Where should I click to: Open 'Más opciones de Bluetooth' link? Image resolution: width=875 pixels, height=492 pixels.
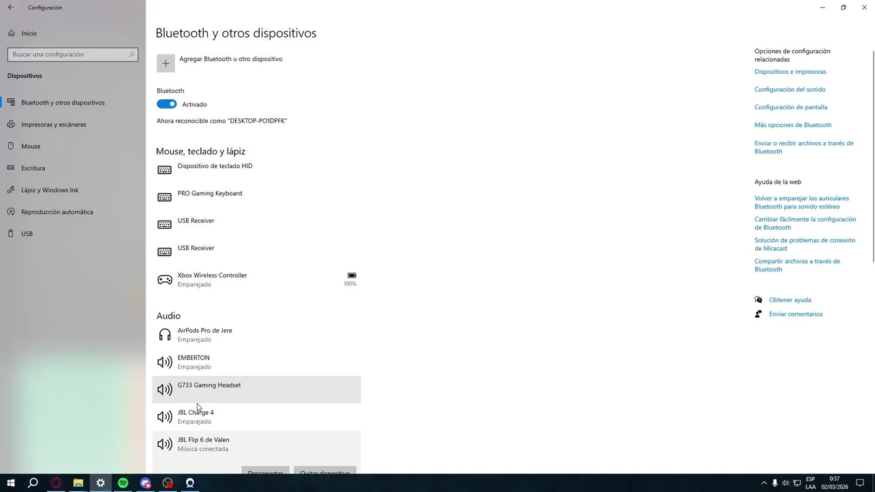click(793, 125)
